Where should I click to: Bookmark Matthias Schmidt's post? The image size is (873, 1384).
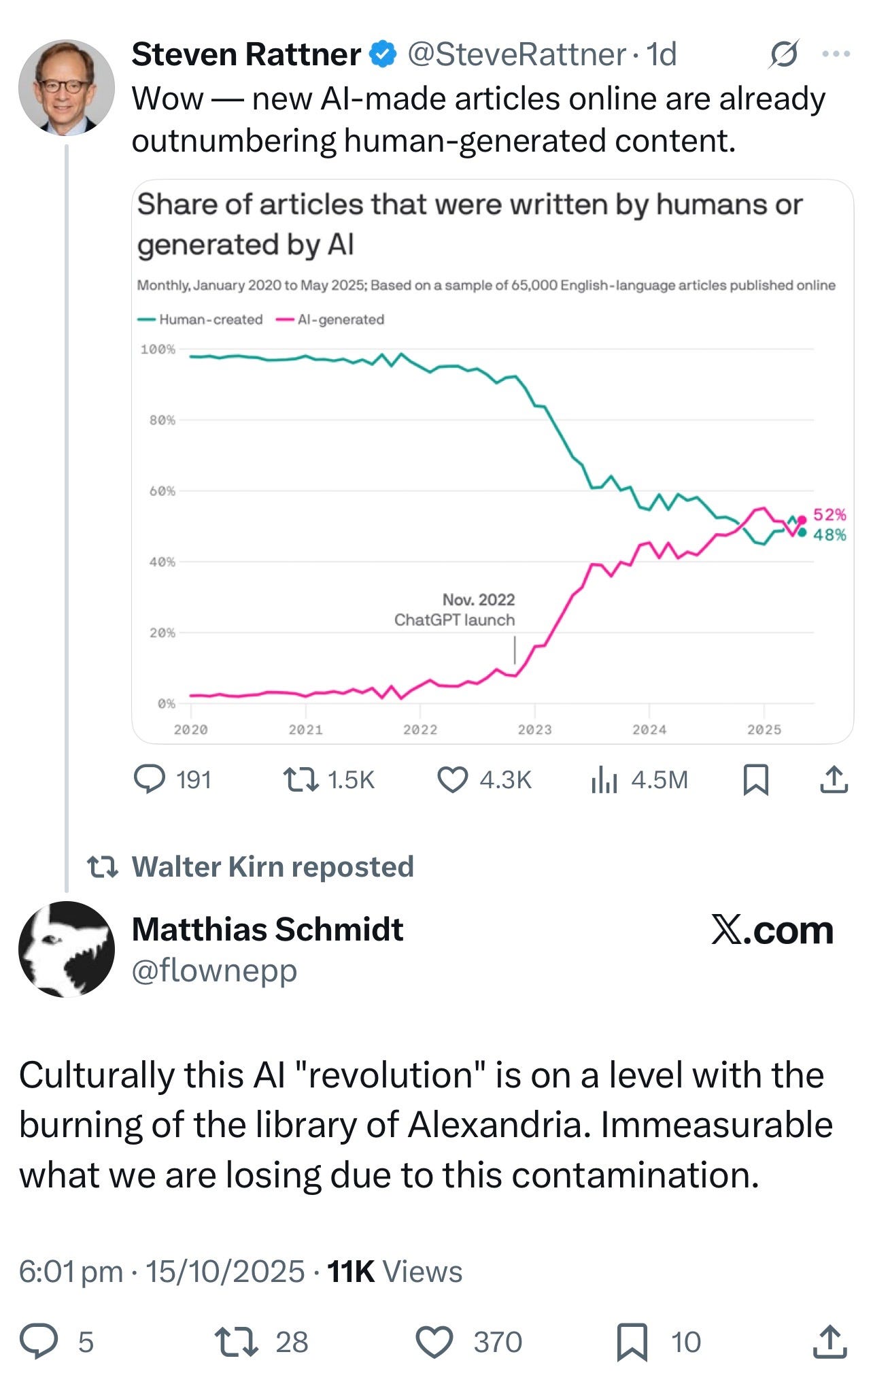click(632, 1341)
